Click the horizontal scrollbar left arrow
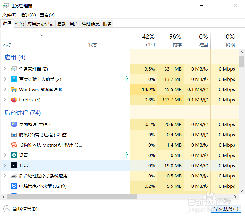Viewport: 245px width, 218px height. (4, 197)
